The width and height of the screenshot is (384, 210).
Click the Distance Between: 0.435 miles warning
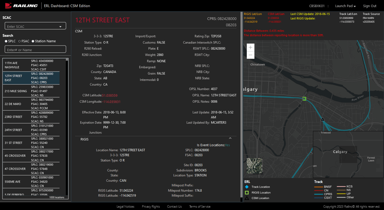[264, 31]
